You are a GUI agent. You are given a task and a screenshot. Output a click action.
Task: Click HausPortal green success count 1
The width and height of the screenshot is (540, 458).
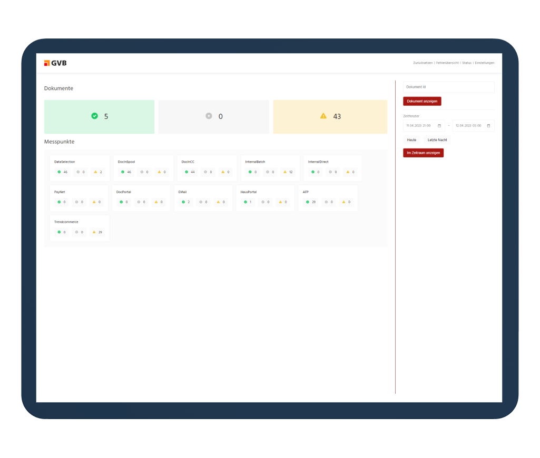tap(248, 202)
